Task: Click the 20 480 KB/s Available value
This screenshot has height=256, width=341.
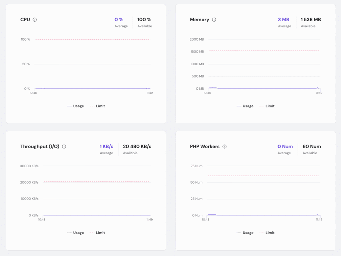Action: click(137, 146)
